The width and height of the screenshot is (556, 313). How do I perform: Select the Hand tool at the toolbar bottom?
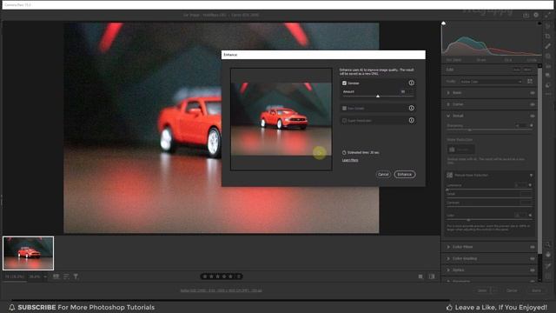click(x=548, y=255)
